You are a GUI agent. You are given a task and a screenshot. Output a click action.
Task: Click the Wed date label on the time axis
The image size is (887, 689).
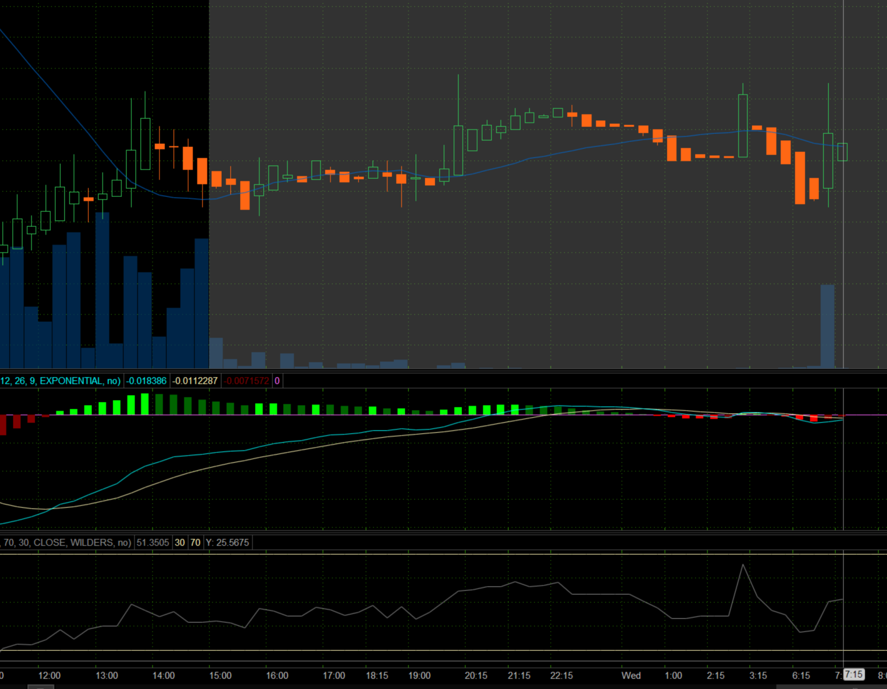pyautogui.click(x=631, y=675)
